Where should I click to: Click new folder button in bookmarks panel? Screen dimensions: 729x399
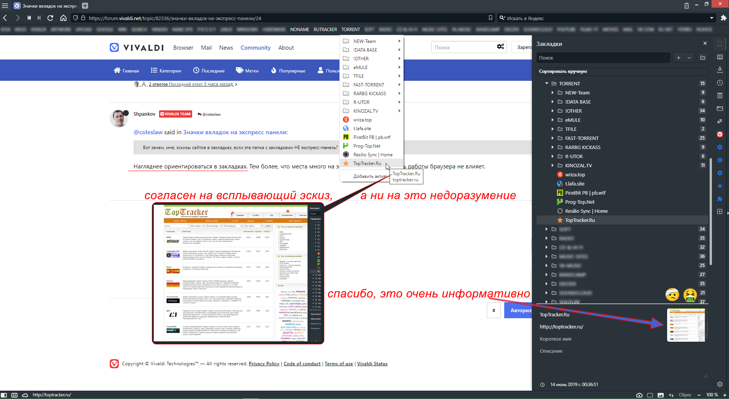tap(703, 58)
